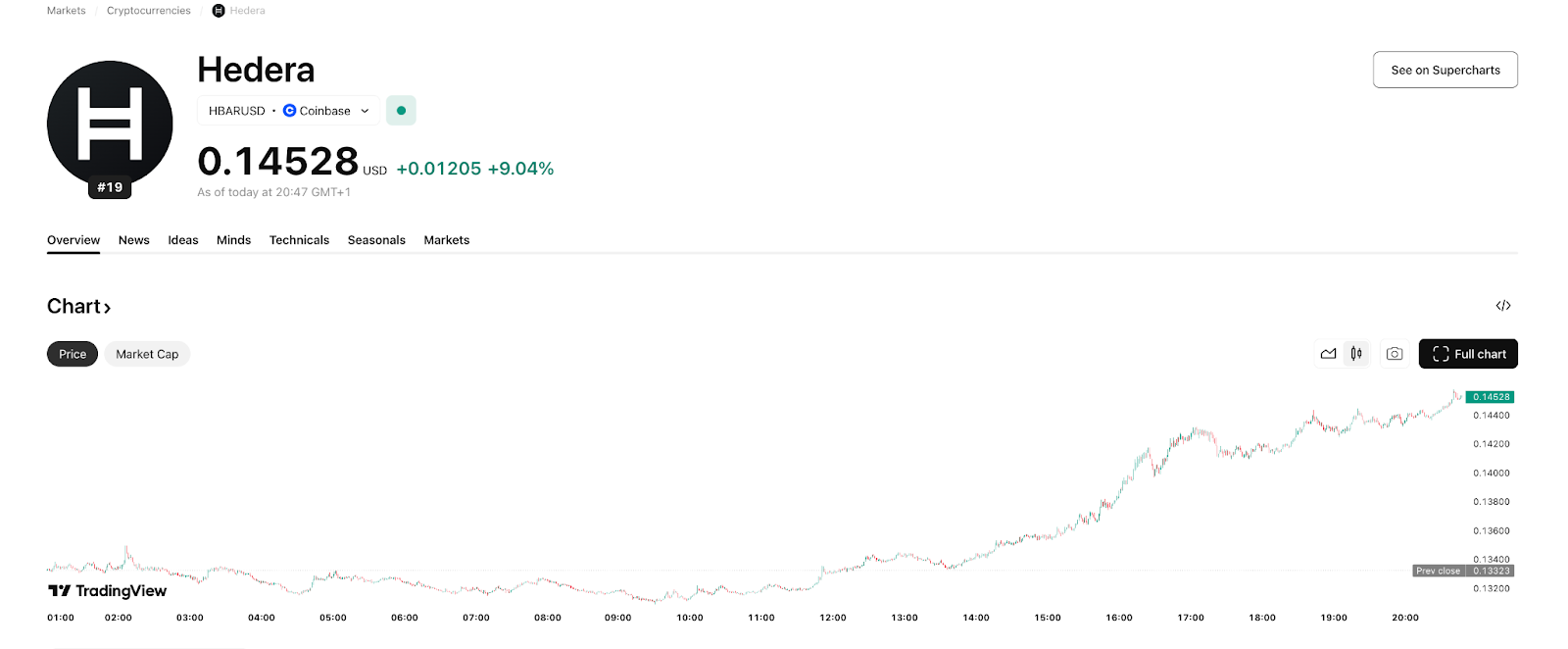This screenshot has width=1568, height=649.
Task: Expand the Chart section heading arrow
Action: coord(107,308)
